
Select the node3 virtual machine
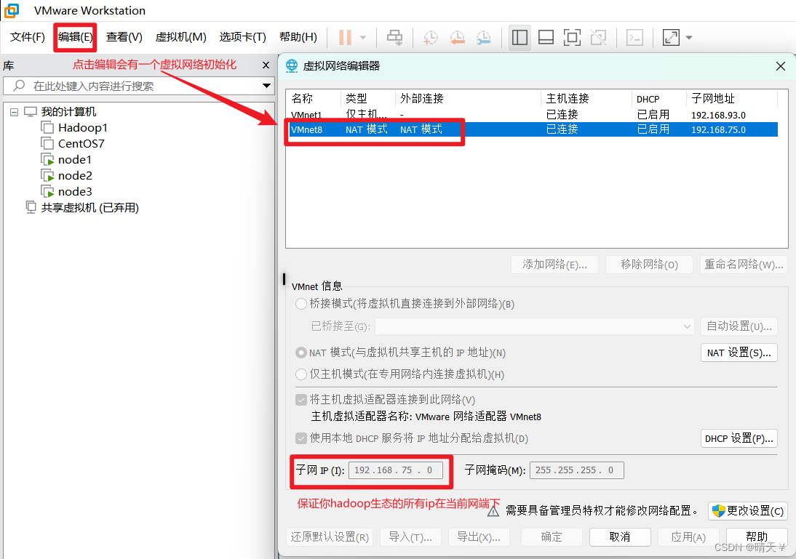(75, 192)
